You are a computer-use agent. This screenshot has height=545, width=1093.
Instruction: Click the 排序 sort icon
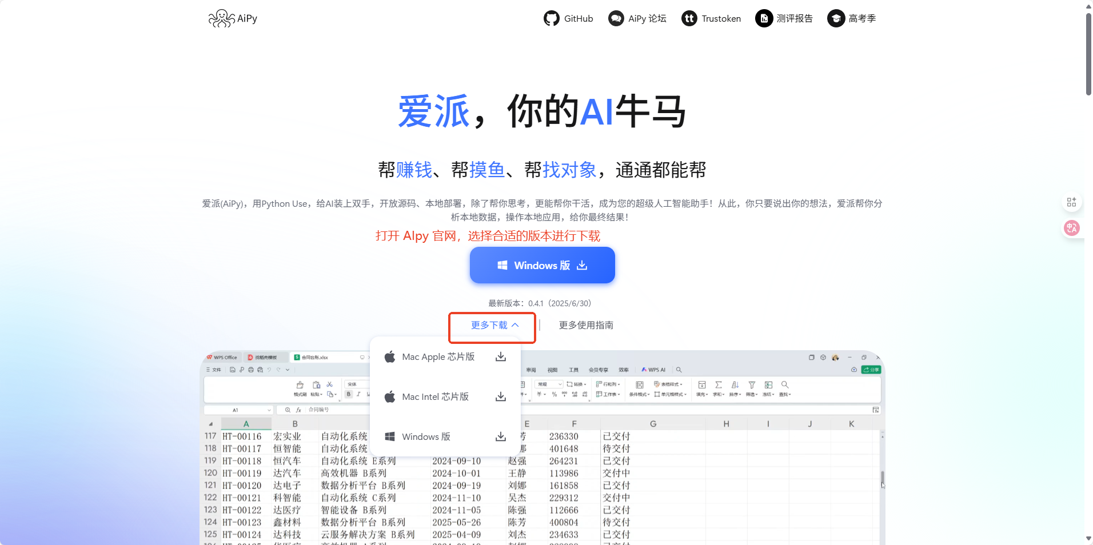(735, 385)
